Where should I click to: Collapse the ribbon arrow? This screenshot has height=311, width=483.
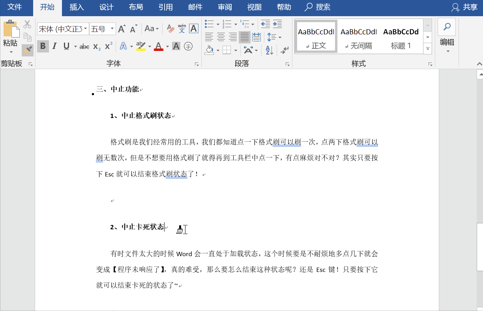(x=480, y=64)
